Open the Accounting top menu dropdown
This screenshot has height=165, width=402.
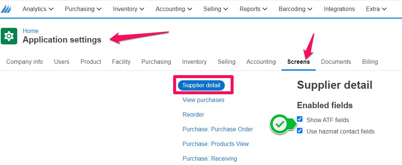tap(174, 9)
